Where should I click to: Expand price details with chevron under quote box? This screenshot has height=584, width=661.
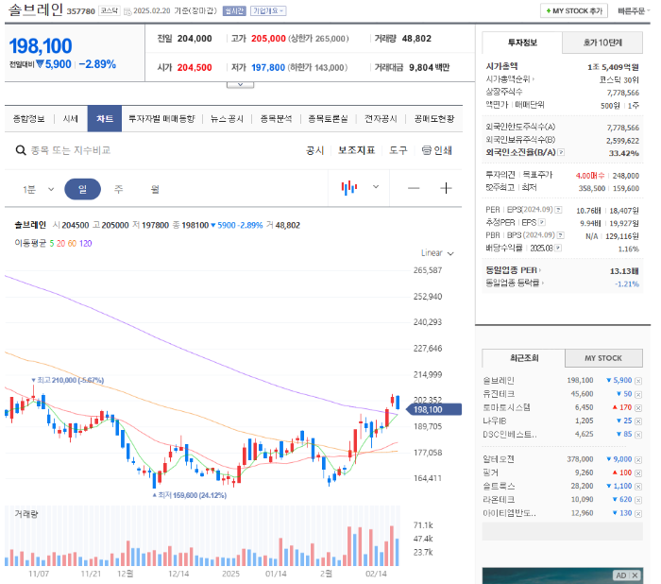point(240,85)
